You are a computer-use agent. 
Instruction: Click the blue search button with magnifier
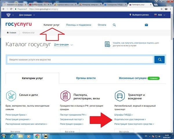[159, 60]
